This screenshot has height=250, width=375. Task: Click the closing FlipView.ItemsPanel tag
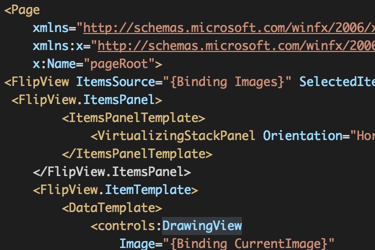tap(112, 172)
